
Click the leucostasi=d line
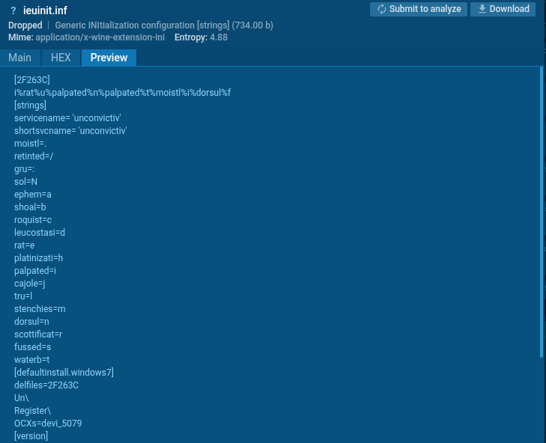40,232
